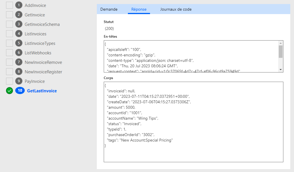This screenshot has height=172, width=294.
Task: Tick the ListInvoices checkbox
Action: pyautogui.click(x=9, y=34)
